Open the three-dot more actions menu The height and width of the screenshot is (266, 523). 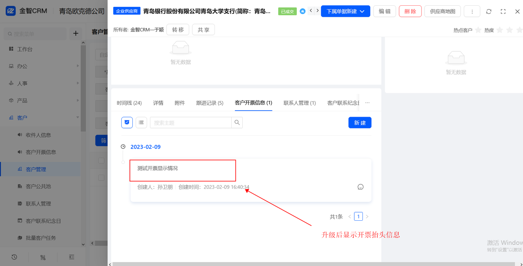click(x=472, y=11)
